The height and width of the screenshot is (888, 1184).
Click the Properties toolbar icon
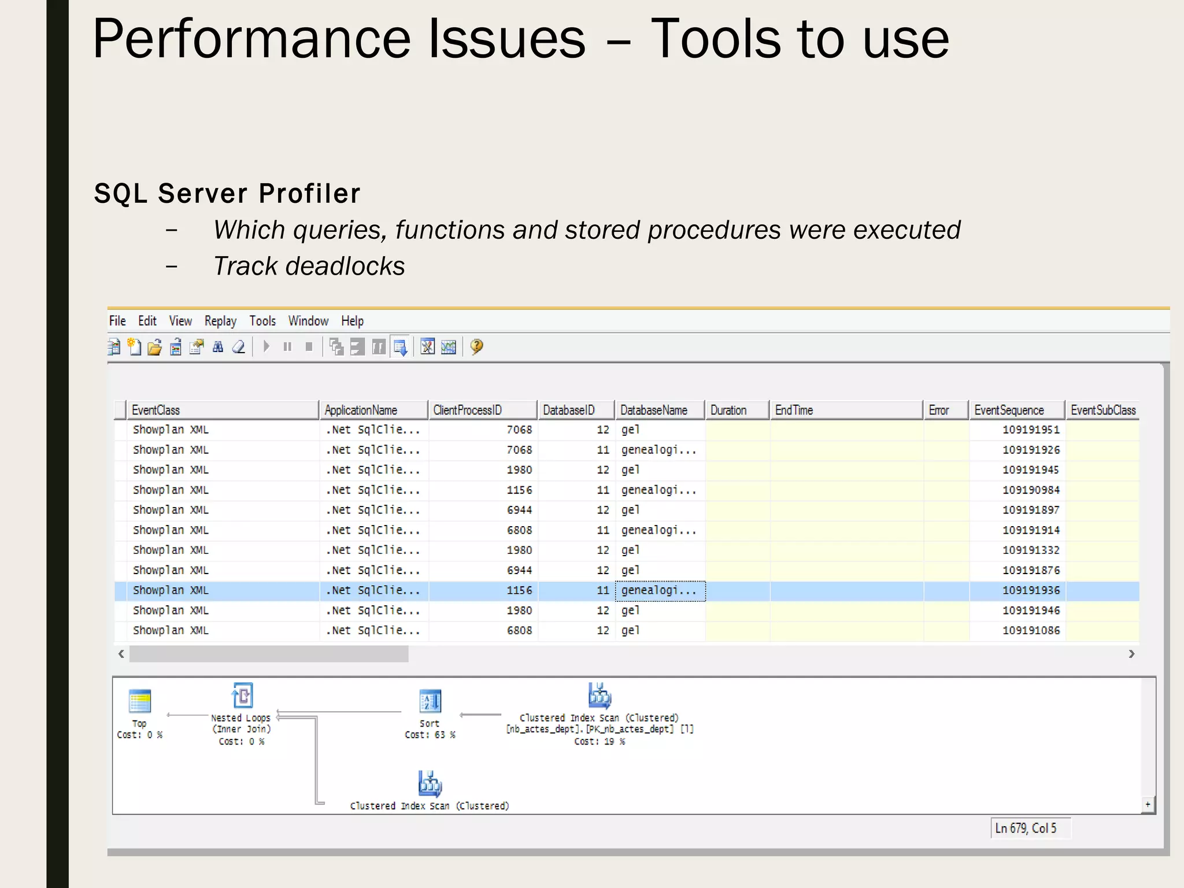click(197, 347)
